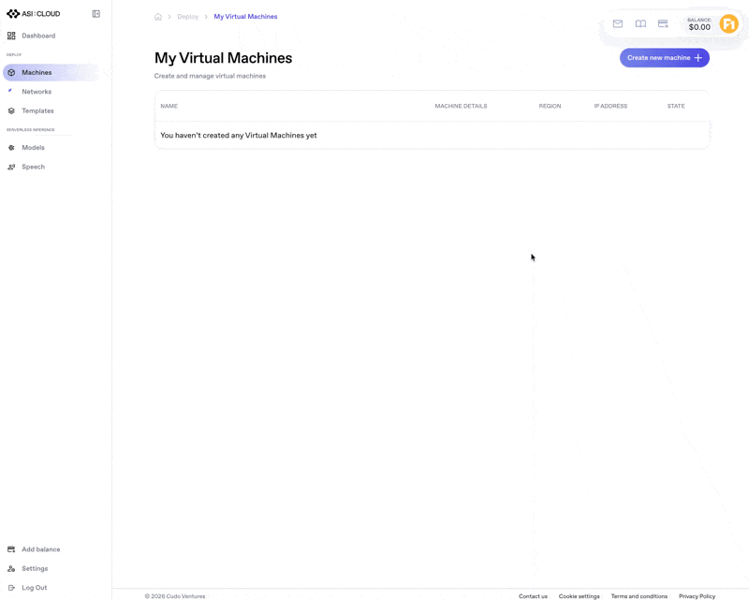The image size is (749, 600).
Task: Click the IP ADDRESS column header
Action: (x=610, y=106)
